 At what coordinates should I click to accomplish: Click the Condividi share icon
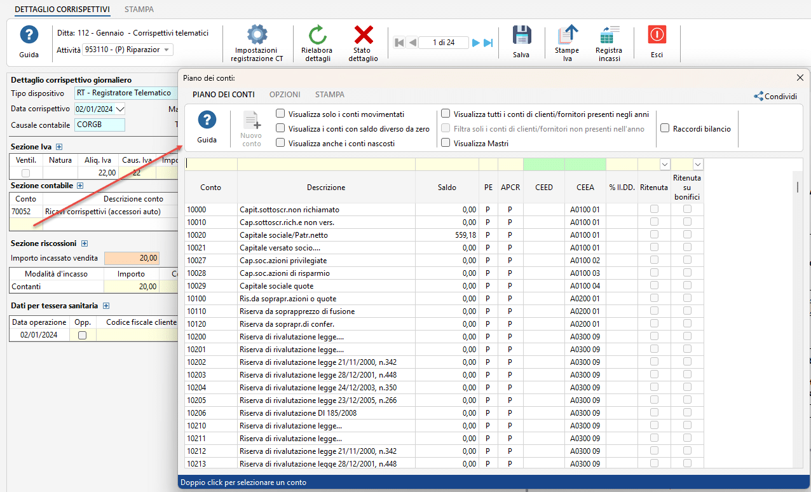click(x=759, y=97)
